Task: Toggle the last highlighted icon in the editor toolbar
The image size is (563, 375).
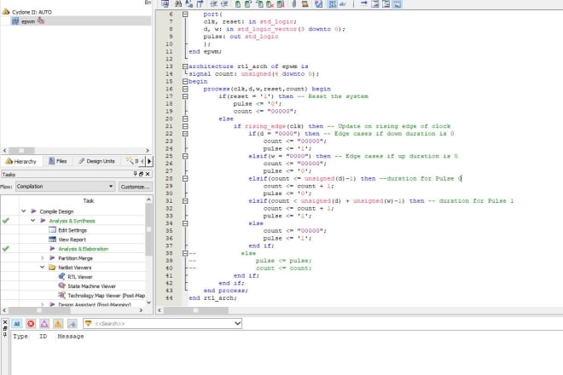Action: pos(398,3)
